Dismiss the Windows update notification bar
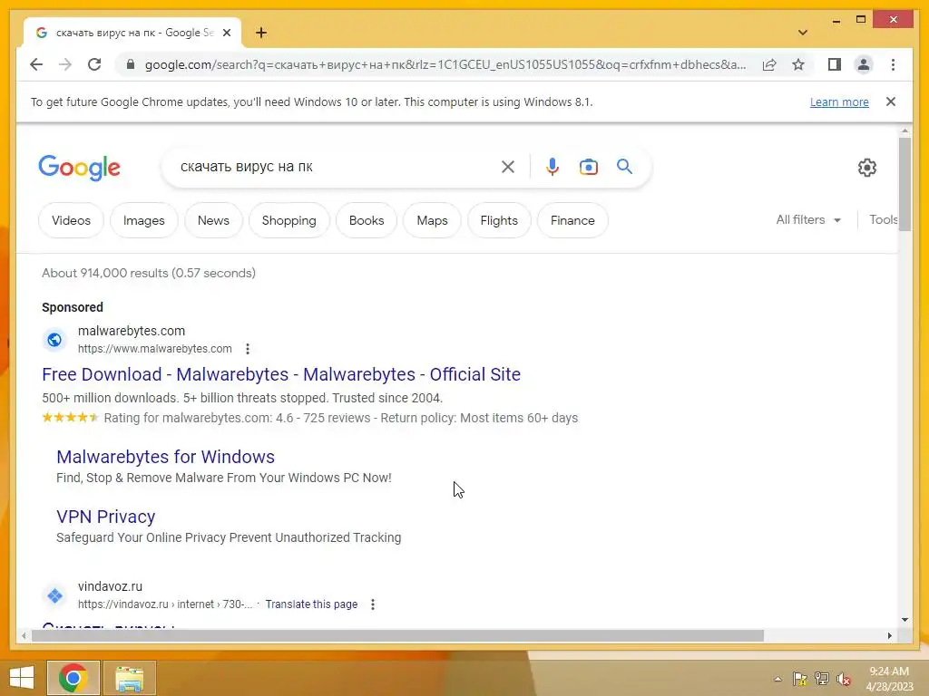 click(x=891, y=101)
